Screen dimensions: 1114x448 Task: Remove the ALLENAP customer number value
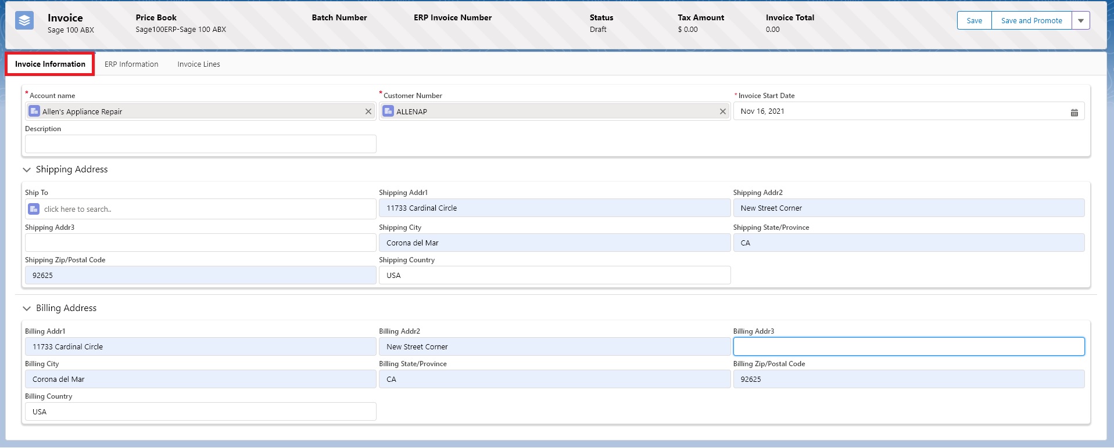coord(723,111)
